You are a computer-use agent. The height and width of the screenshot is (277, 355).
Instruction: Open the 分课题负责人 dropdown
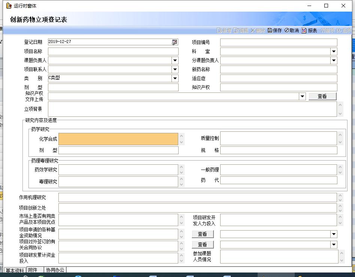[334, 61]
